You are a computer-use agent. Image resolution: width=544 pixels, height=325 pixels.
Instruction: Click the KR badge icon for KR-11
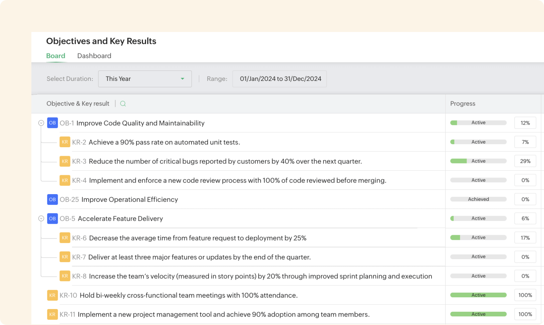(x=52, y=314)
